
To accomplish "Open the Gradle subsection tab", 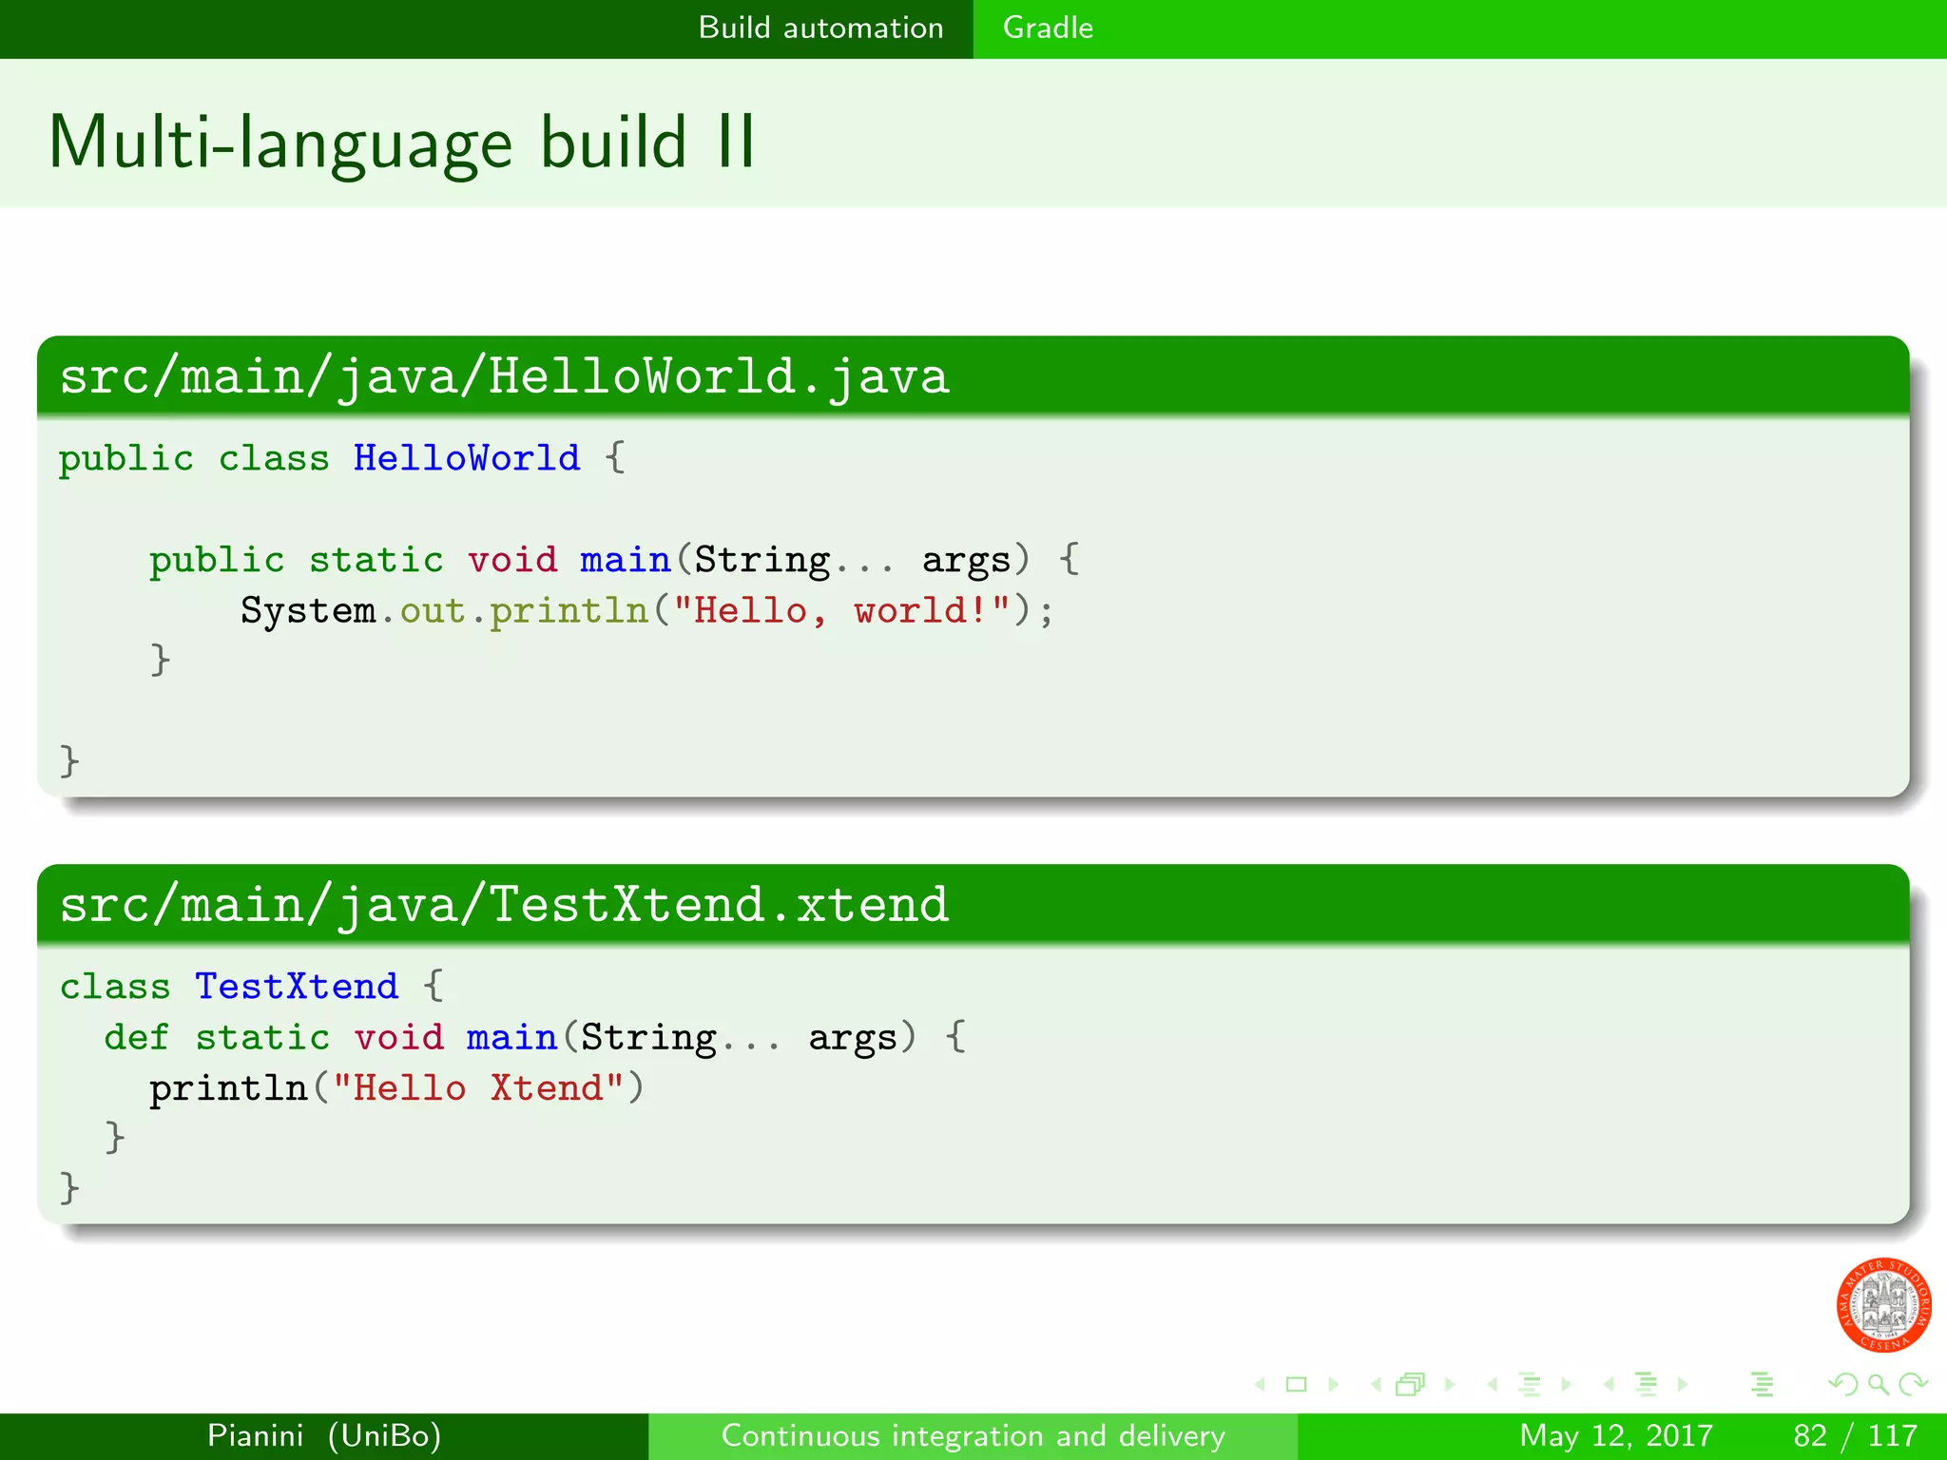I will [x=1048, y=29].
